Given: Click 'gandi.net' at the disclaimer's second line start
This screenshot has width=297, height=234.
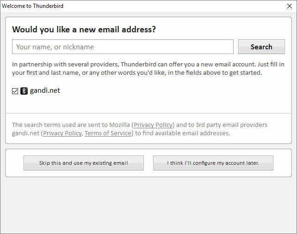Looking at the screenshot, I should tap(26, 133).
